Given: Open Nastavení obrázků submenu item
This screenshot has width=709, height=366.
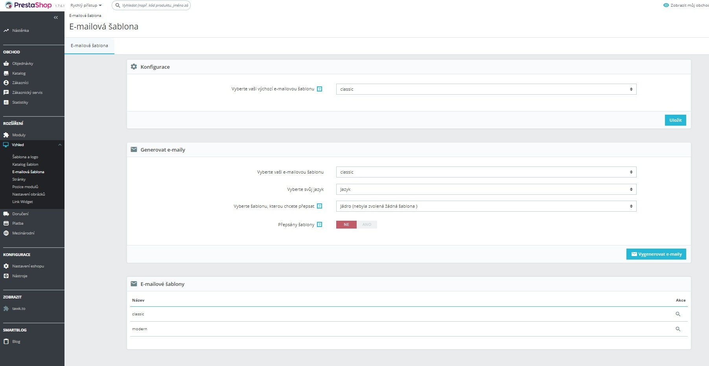Looking at the screenshot, I should [x=29, y=194].
